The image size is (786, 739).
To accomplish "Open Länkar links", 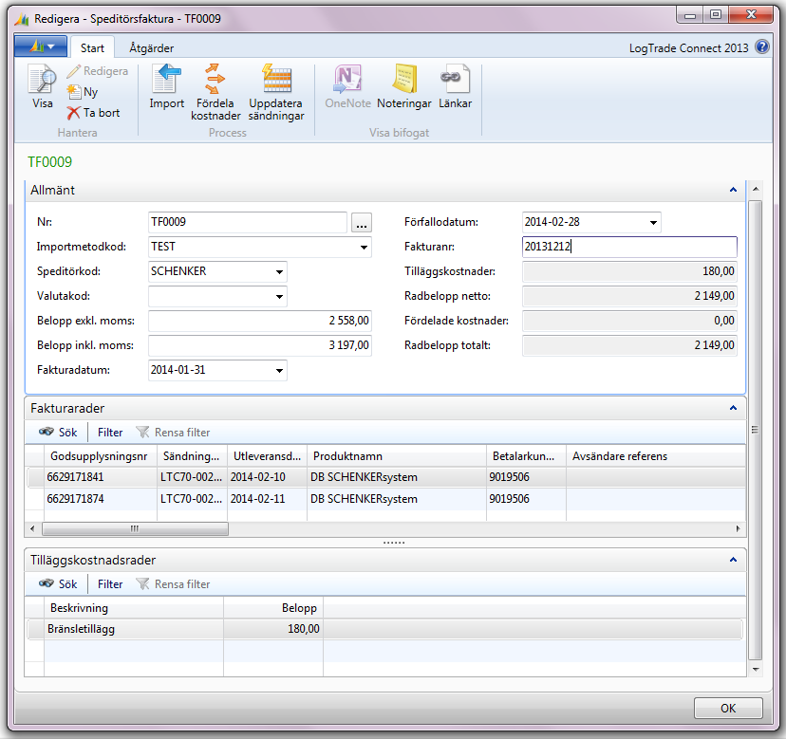I will point(455,86).
